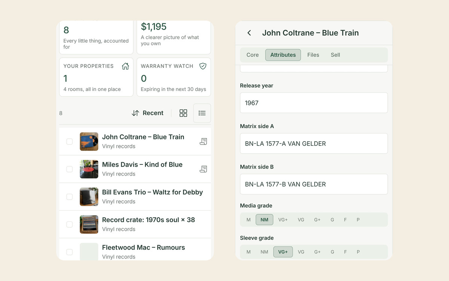
Task: Switch to the Sell tab
Action: [335, 55]
